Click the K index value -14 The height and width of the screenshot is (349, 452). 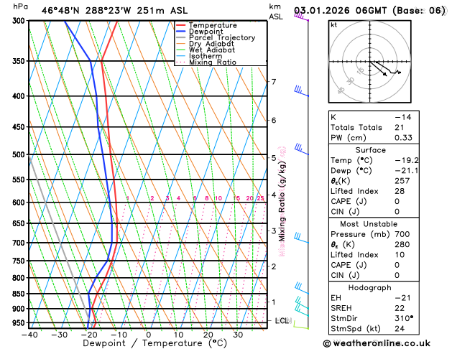coord(402,117)
